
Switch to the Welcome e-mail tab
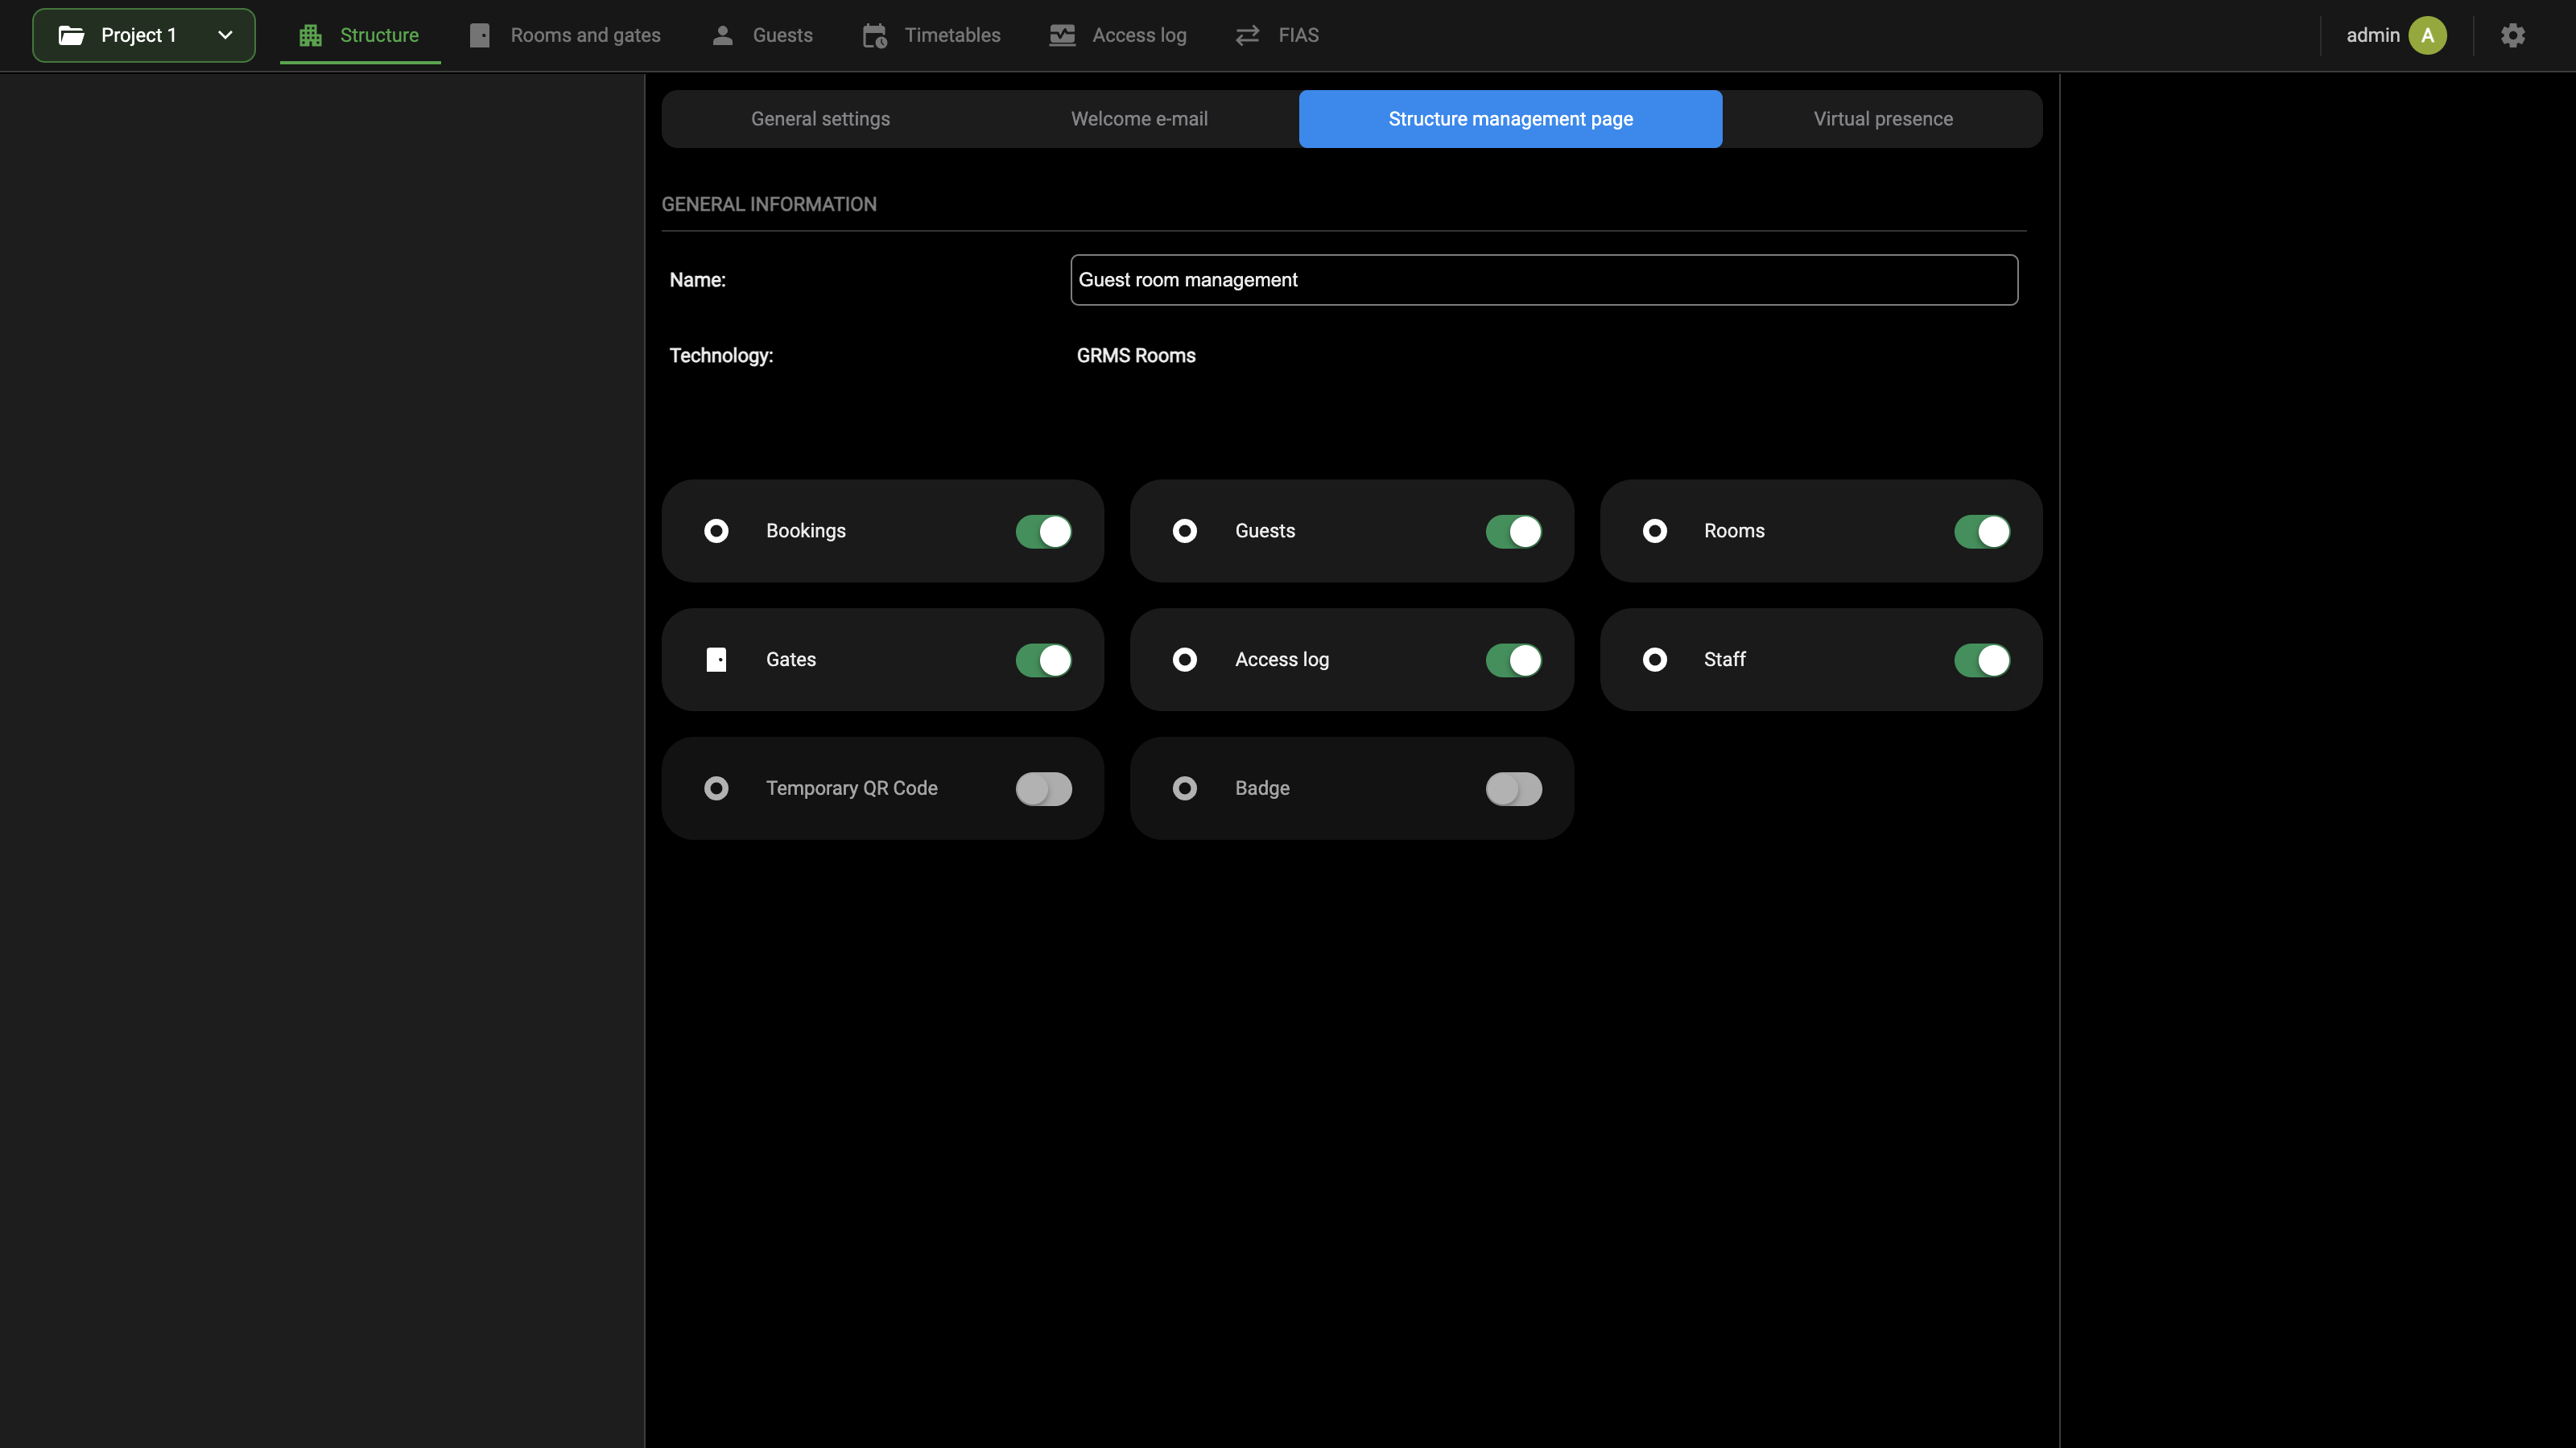[1139, 119]
